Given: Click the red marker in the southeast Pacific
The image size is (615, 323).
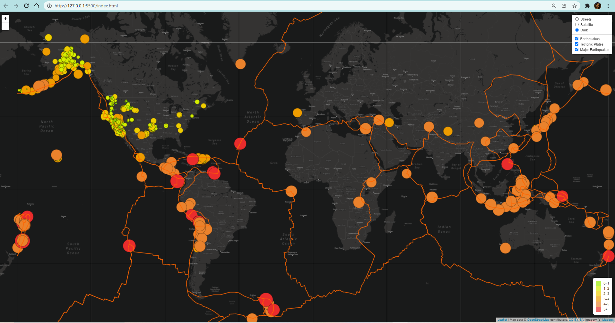Looking at the screenshot, I should [129, 246].
